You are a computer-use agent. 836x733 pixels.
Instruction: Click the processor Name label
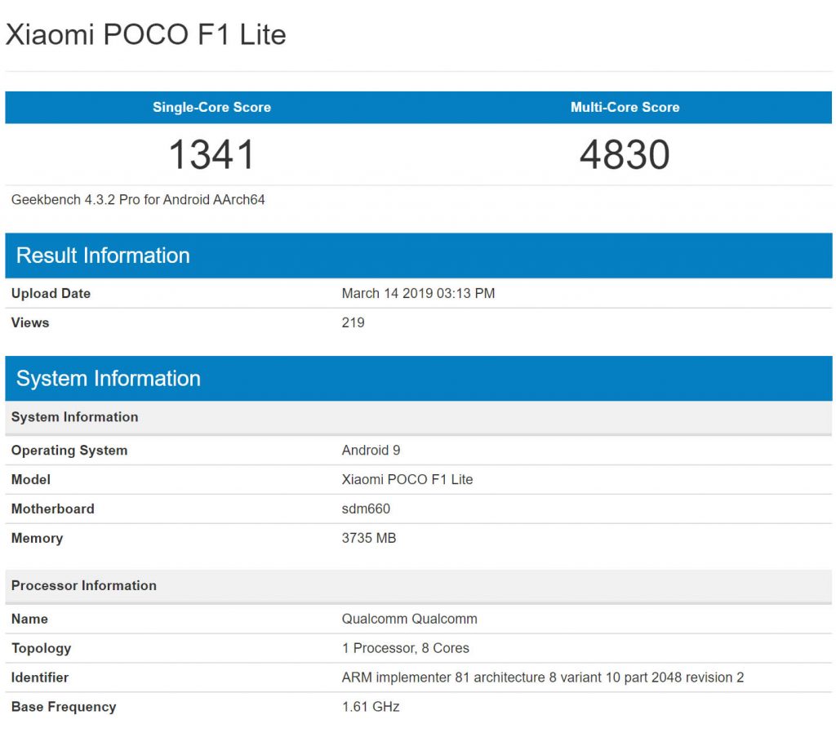[x=30, y=619]
